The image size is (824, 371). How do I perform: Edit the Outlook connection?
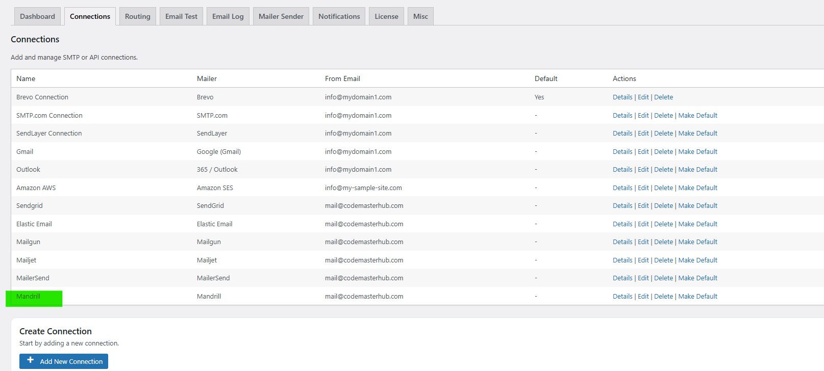point(643,170)
